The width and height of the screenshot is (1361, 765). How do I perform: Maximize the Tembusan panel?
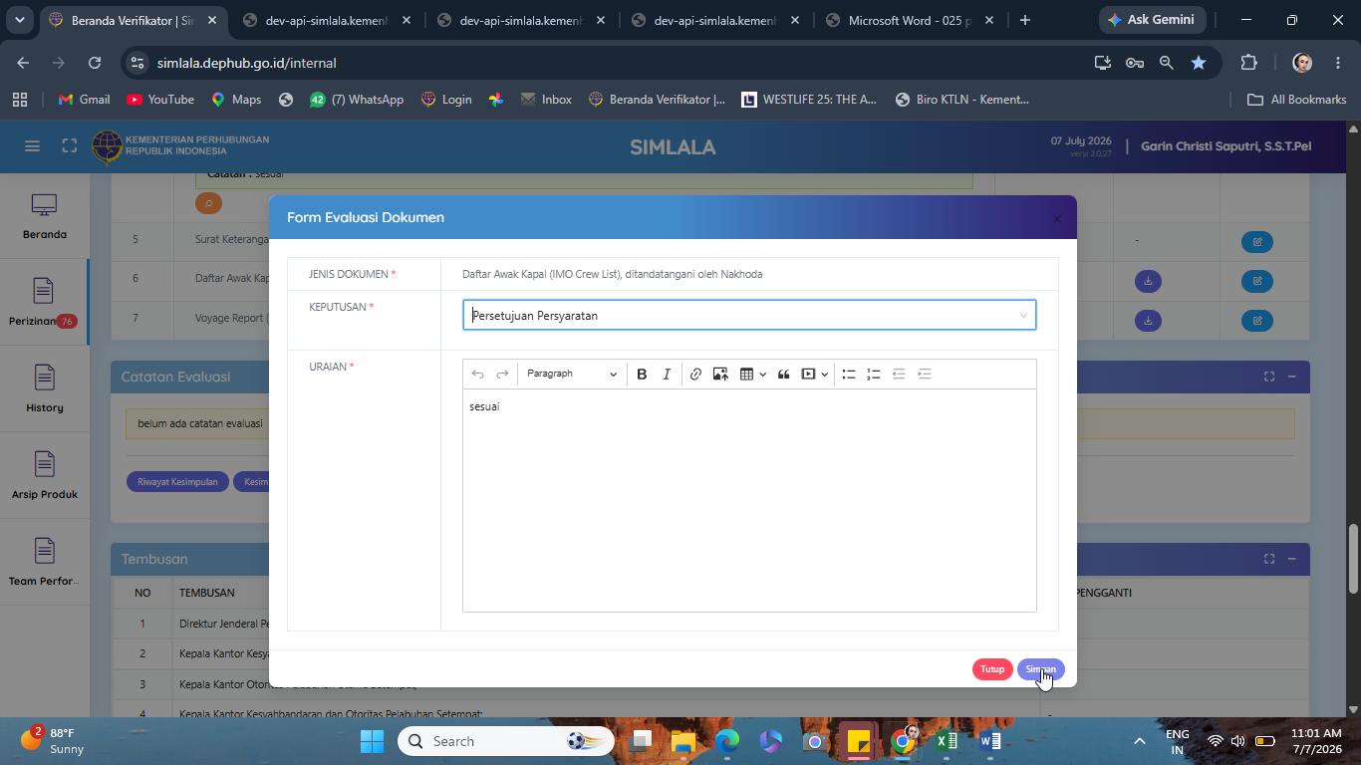click(x=1269, y=559)
